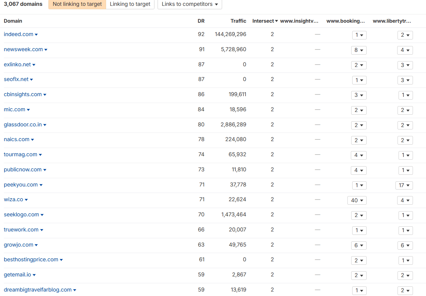Viewport: 426px width, 296px height.
Task: Open booking dropdown showing 6 for growjo.com
Action: [x=359, y=246]
